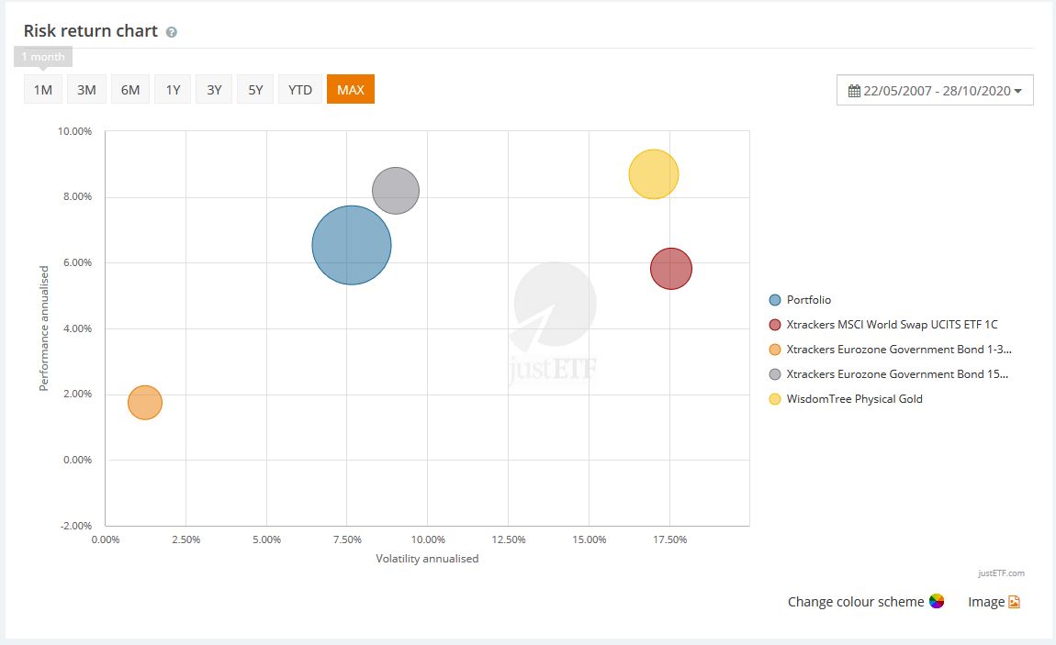The image size is (1056, 645).
Task: Click the grey Eurozone Government Bond 15 bubble
Action: point(396,190)
